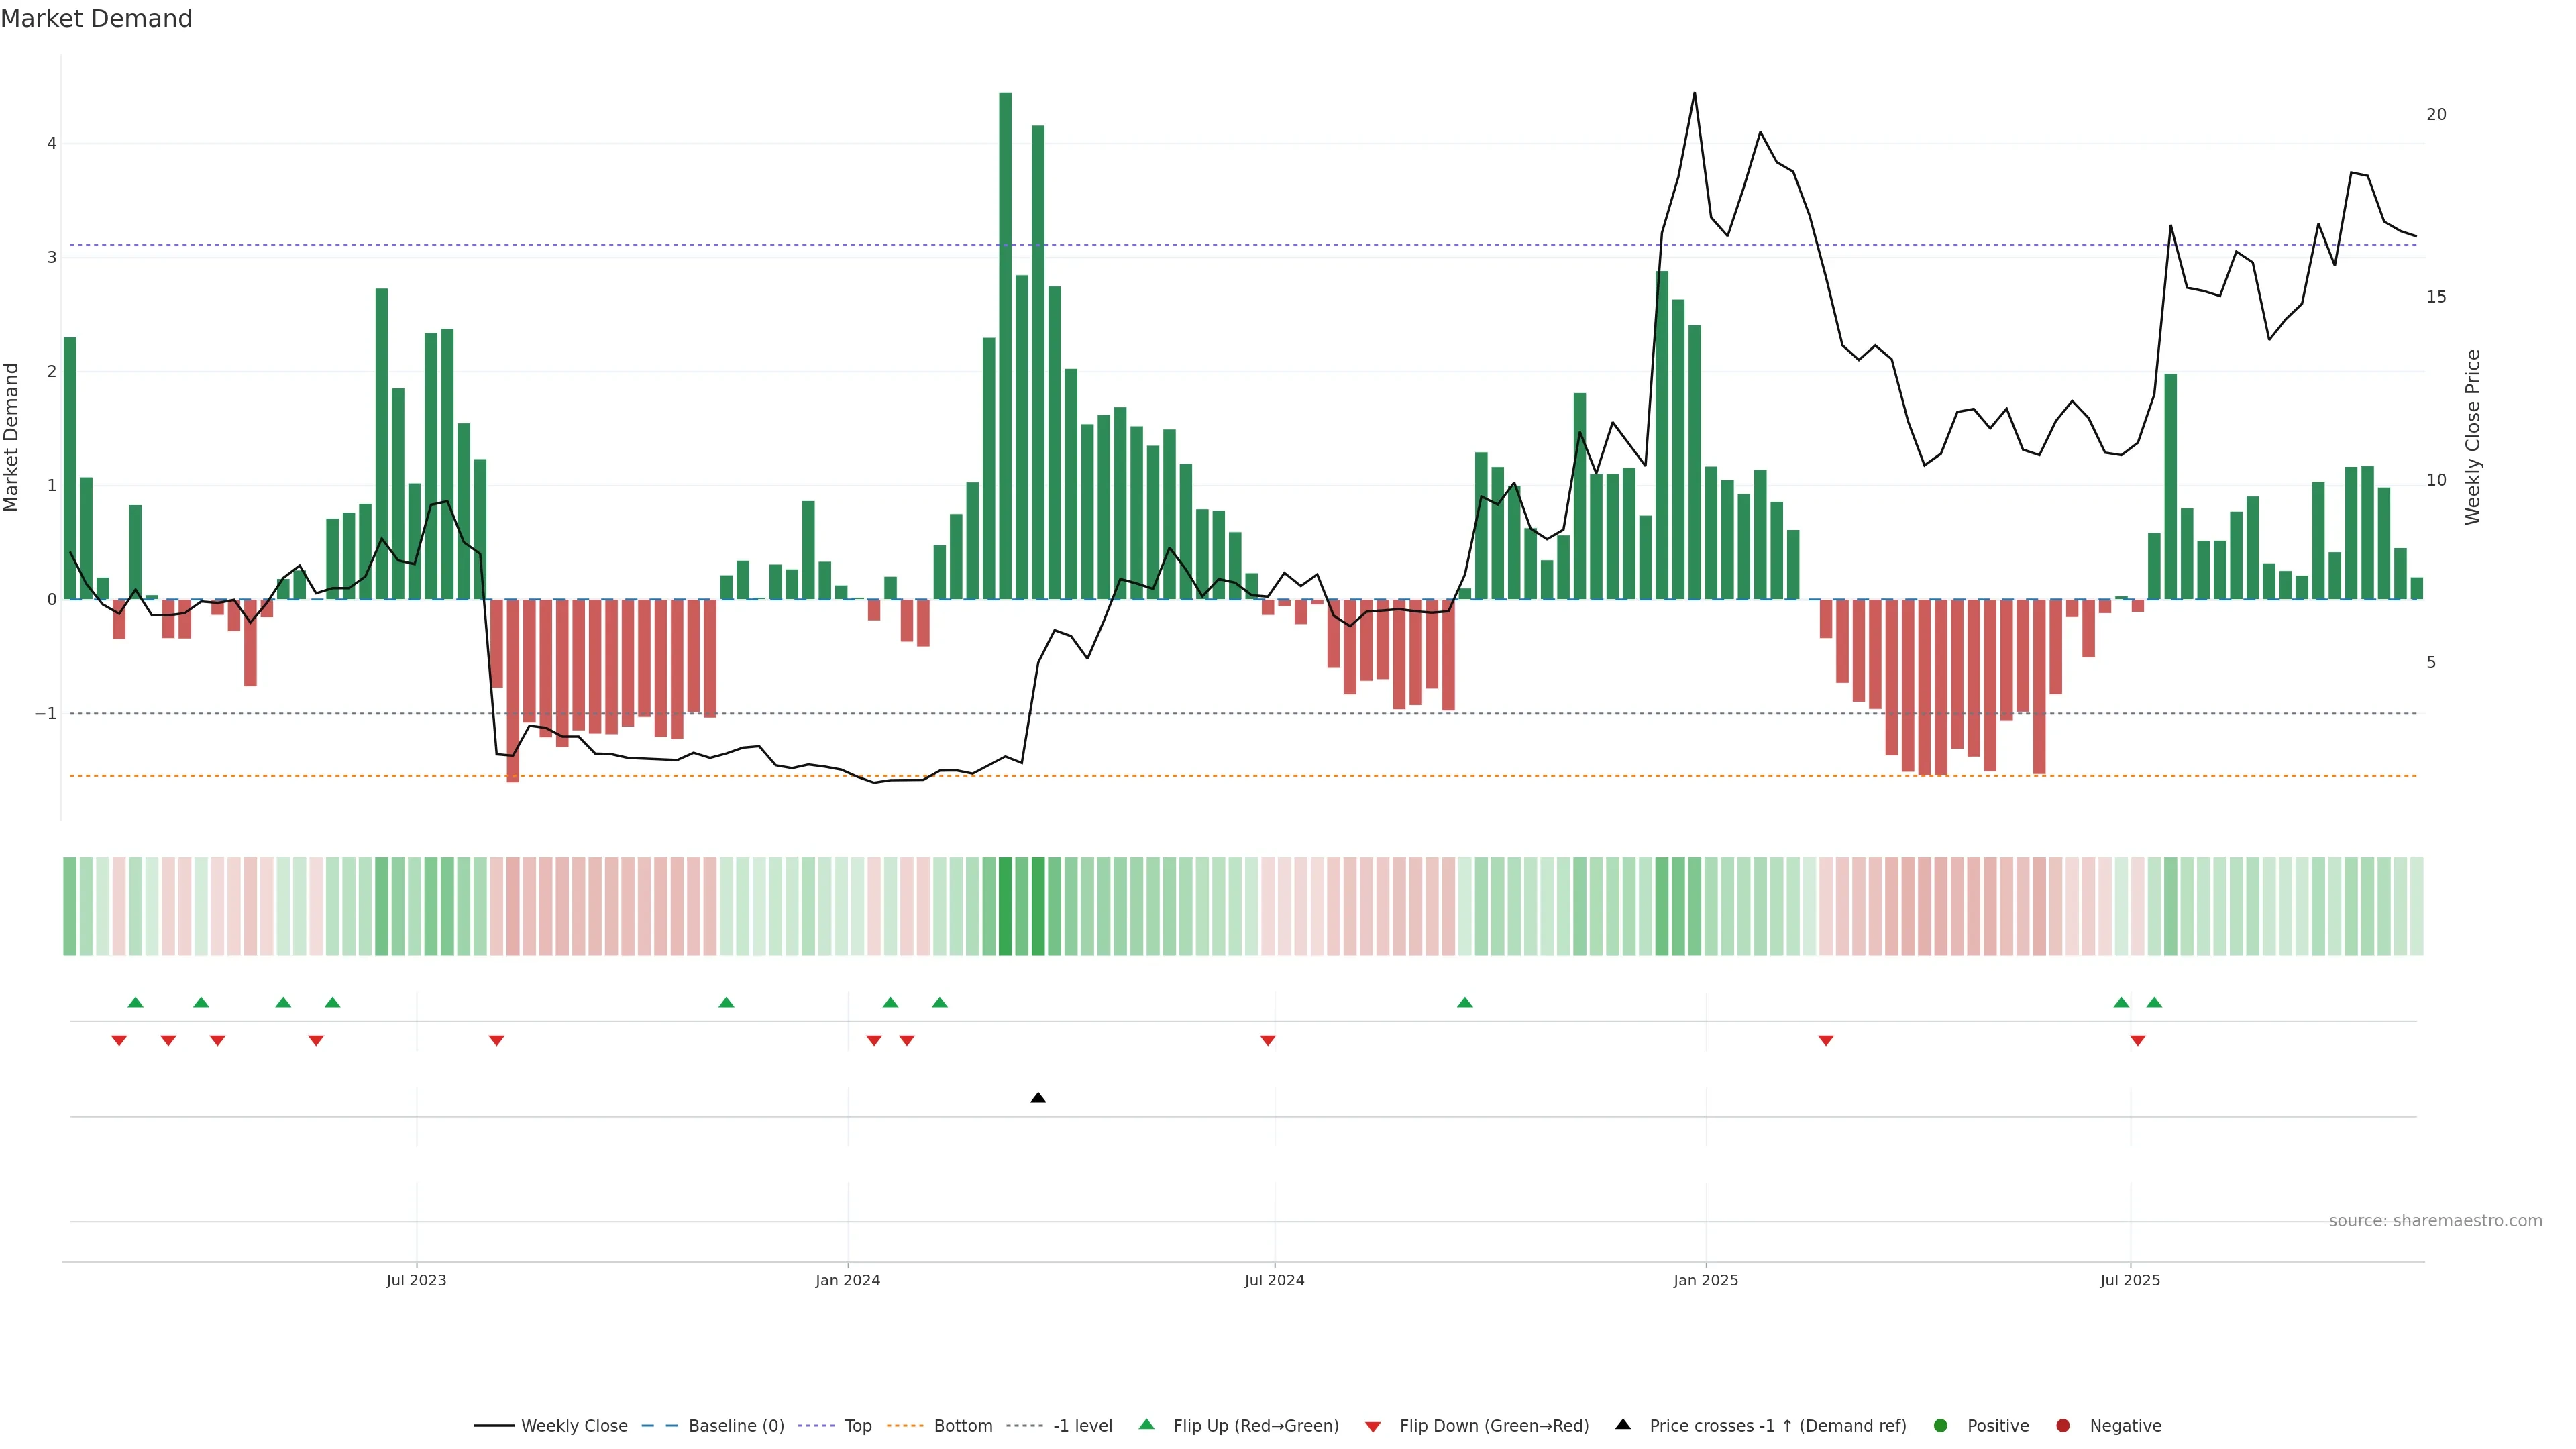Click the Market Demand chart title

point(97,19)
